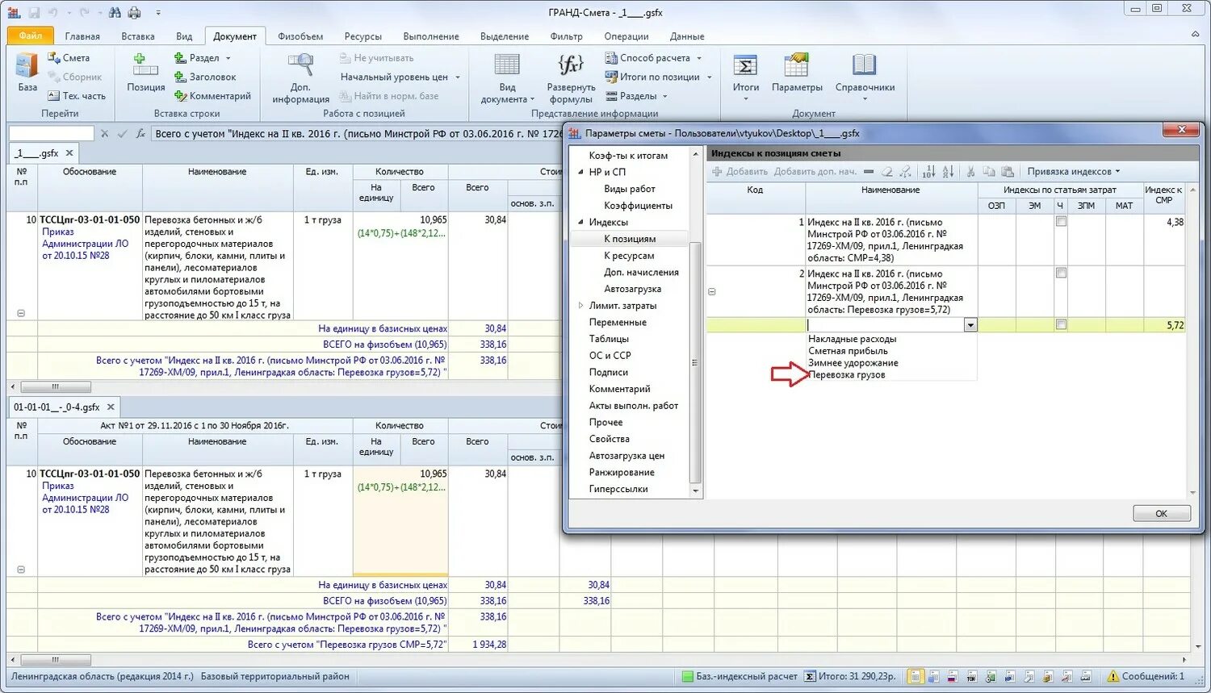
Task: Choose Зимнее удорожание from dropdown list
Action: [x=853, y=363]
